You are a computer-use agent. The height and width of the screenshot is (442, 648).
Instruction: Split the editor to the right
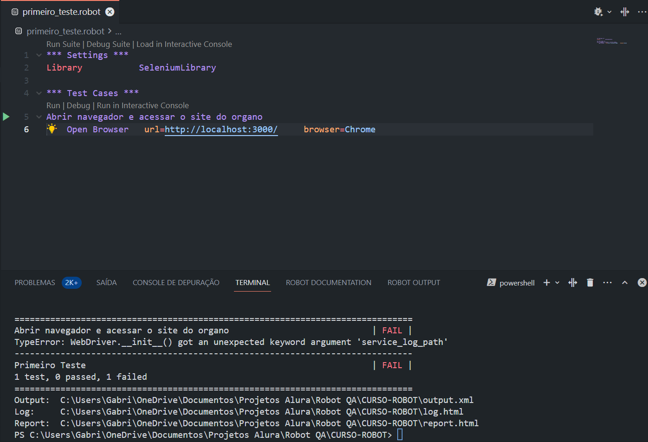625,12
